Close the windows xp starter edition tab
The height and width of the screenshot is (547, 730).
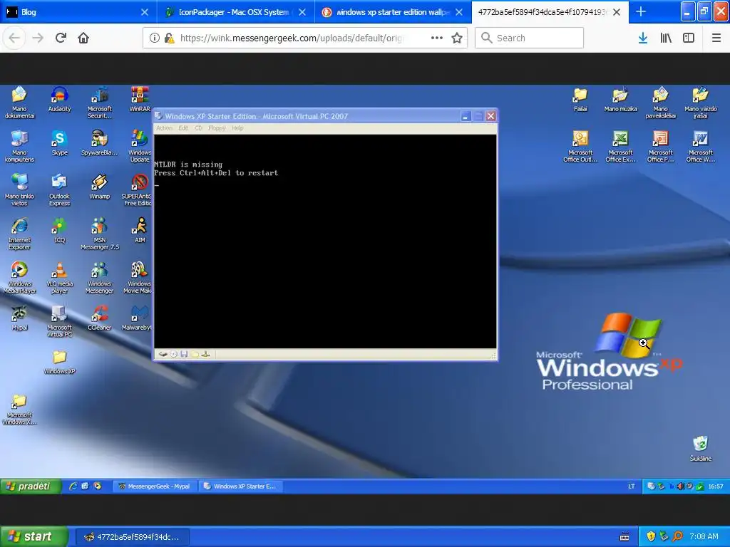click(459, 12)
